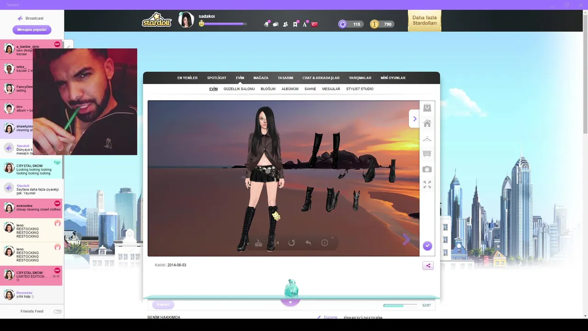Toggle fullscreen icon in suite sidebar
This screenshot has width=588, height=331.
[x=427, y=184]
